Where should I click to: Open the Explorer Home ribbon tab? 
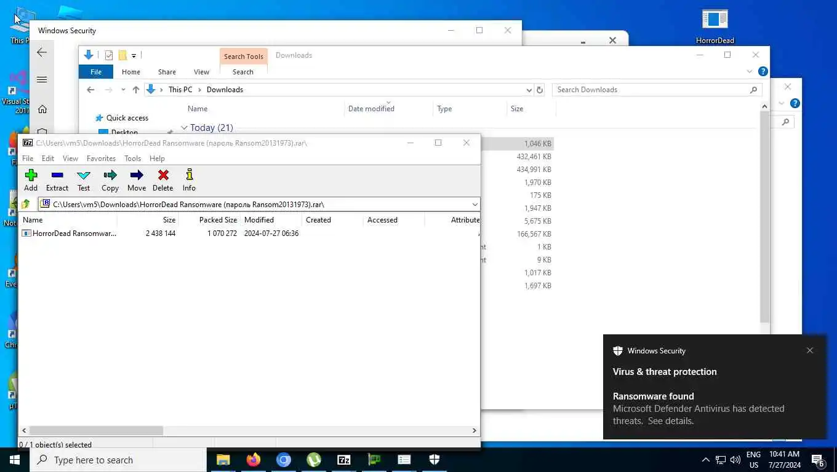(130, 72)
